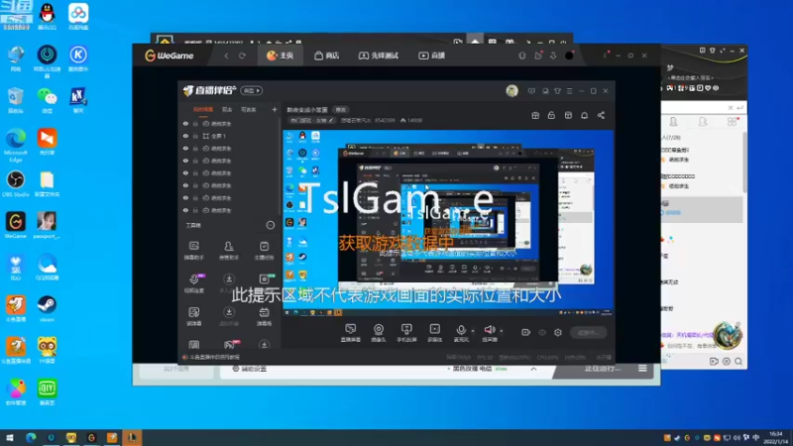This screenshot has width=793, height=446.
Task: Refresh the WeGame page
Action: tap(242, 56)
